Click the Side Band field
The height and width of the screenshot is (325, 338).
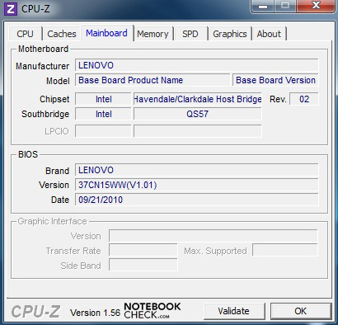click(x=143, y=266)
